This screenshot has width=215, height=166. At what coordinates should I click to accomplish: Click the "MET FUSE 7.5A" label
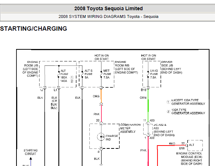[107, 74]
